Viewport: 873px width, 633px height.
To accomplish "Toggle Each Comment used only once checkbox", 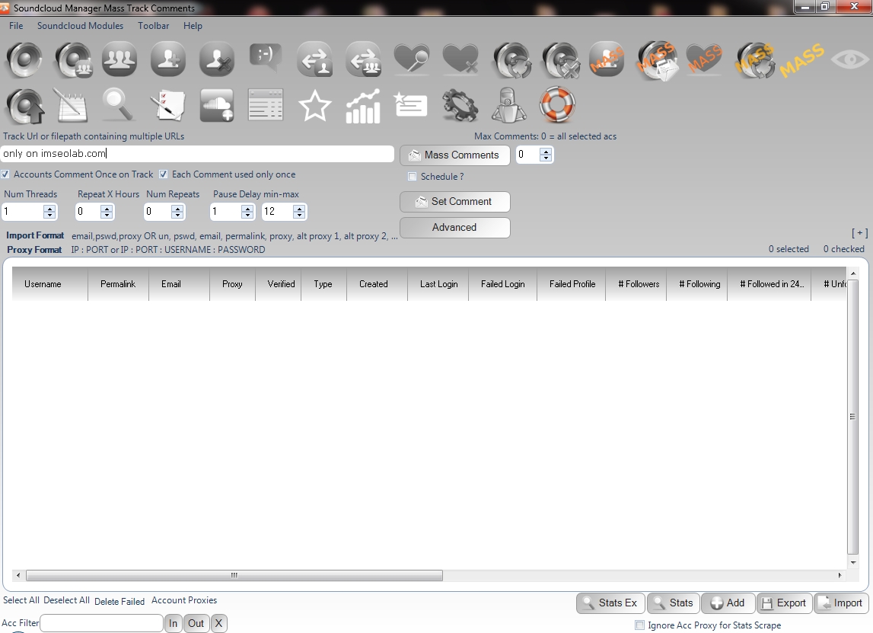I will pyautogui.click(x=163, y=174).
